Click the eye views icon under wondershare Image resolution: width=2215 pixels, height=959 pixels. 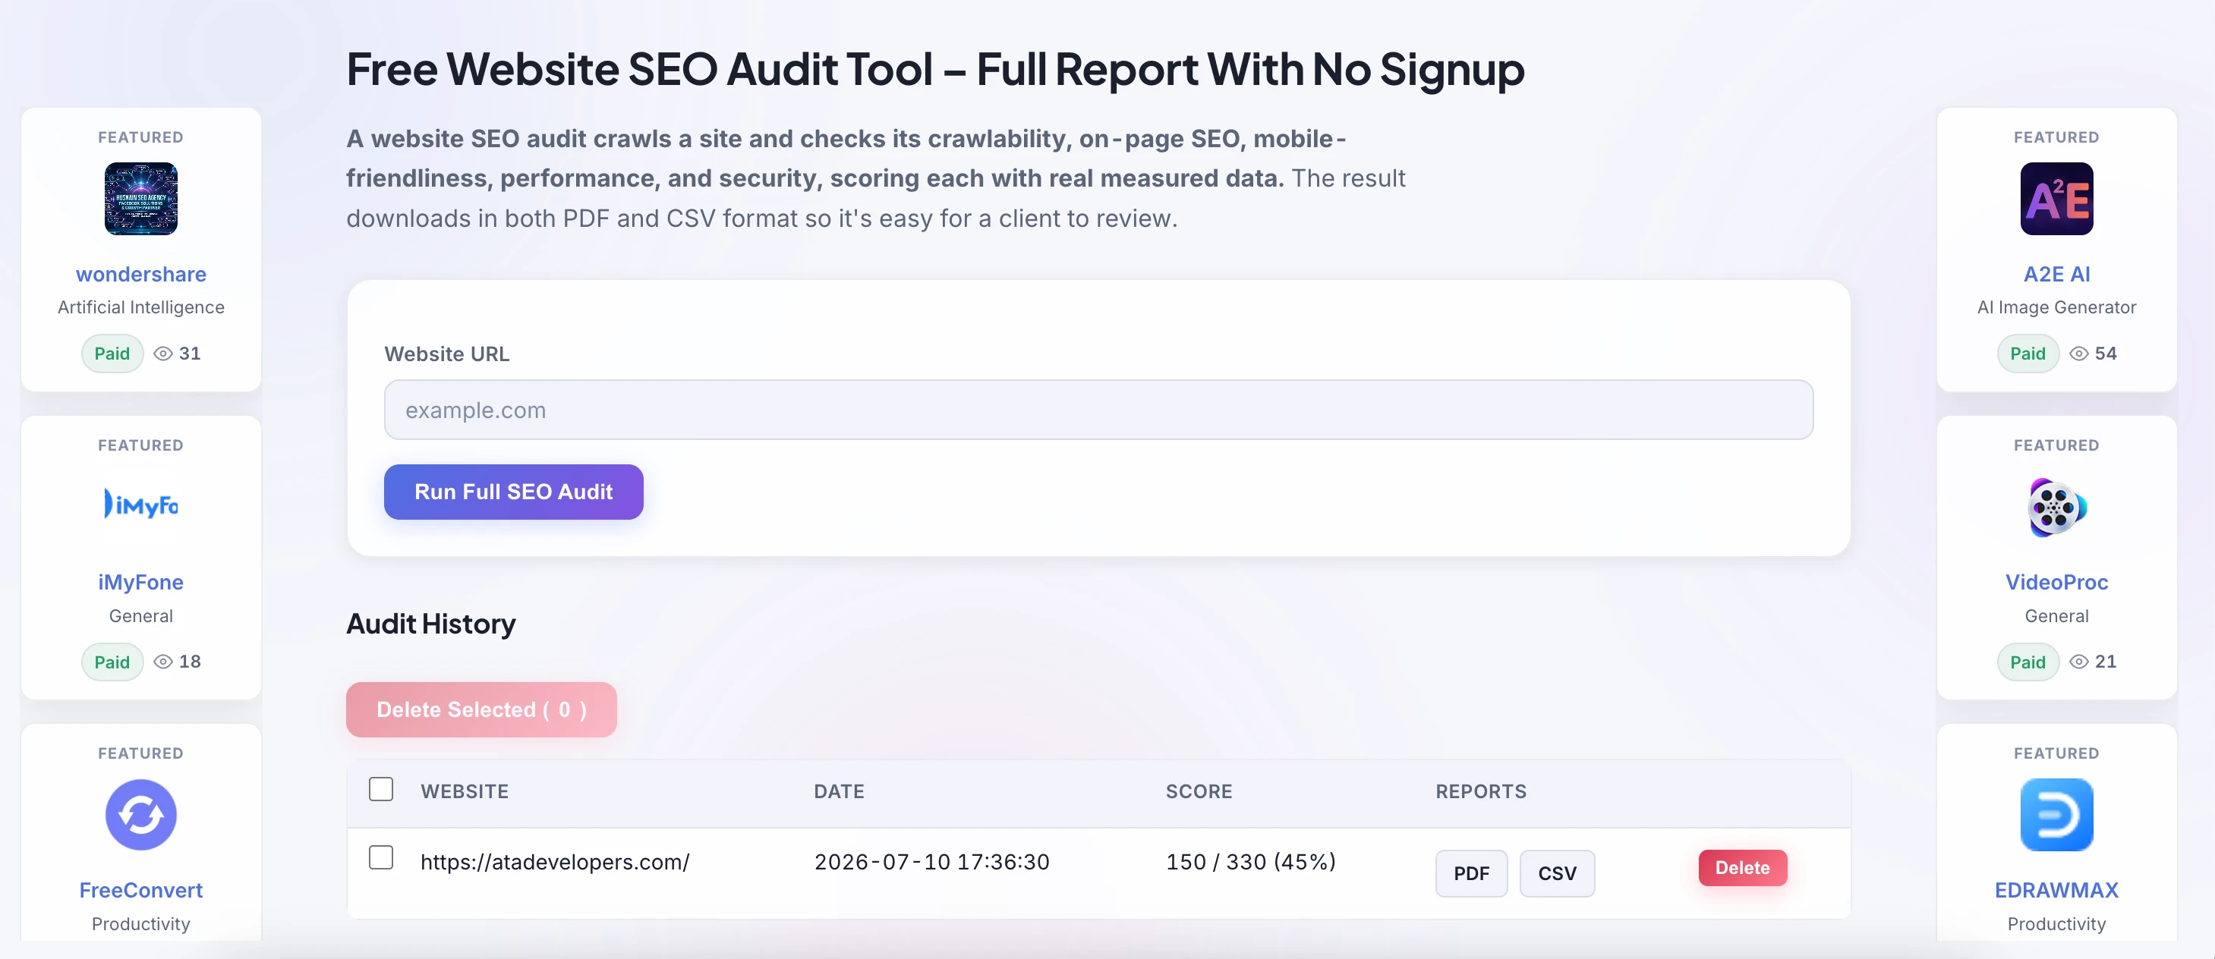(x=162, y=354)
